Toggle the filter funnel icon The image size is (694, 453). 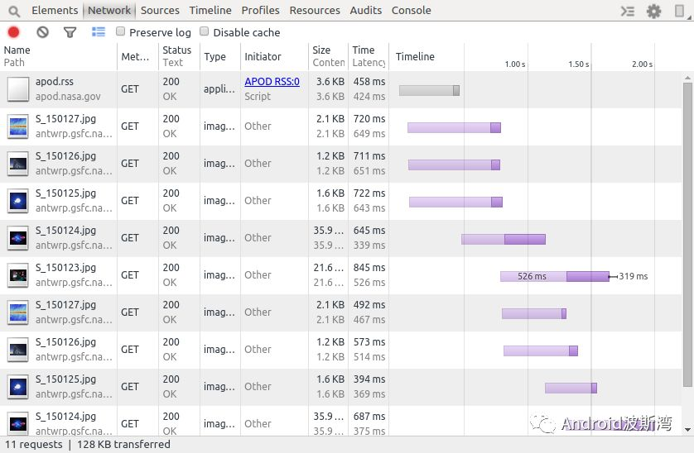point(70,32)
